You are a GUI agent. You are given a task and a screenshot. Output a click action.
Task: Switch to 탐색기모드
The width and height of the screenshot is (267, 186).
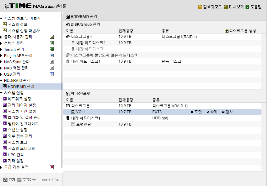pos(212,7)
